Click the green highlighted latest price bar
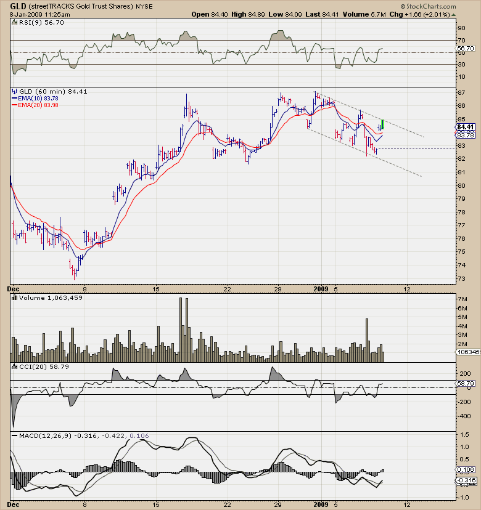The width and height of the screenshot is (481, 510). 383,124
